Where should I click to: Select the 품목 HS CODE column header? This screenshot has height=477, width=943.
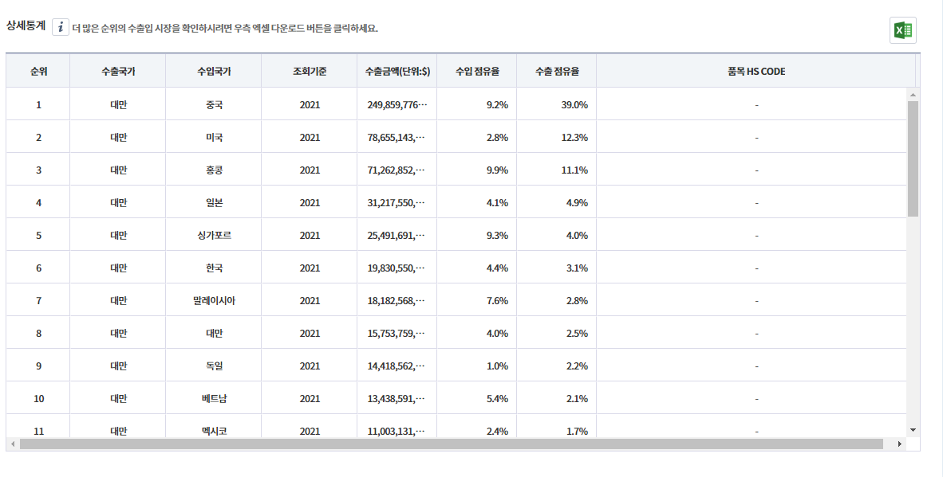point(756,71)
